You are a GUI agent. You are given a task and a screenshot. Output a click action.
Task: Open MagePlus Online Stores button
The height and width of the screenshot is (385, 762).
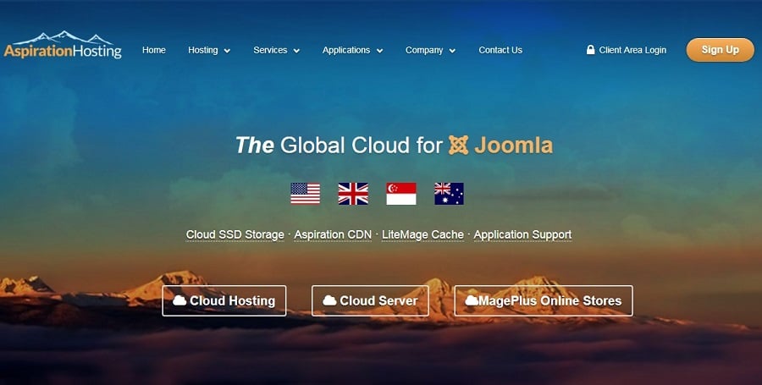[543, 300]
